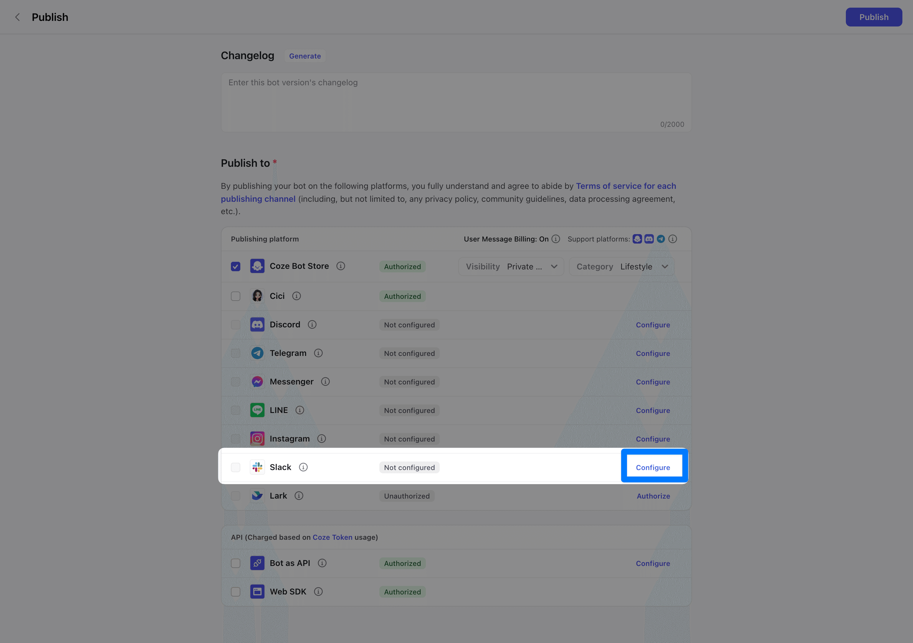Click the back arrow next to Publish
The width and height of the screenshot is (913, 643).
(17, 17)
